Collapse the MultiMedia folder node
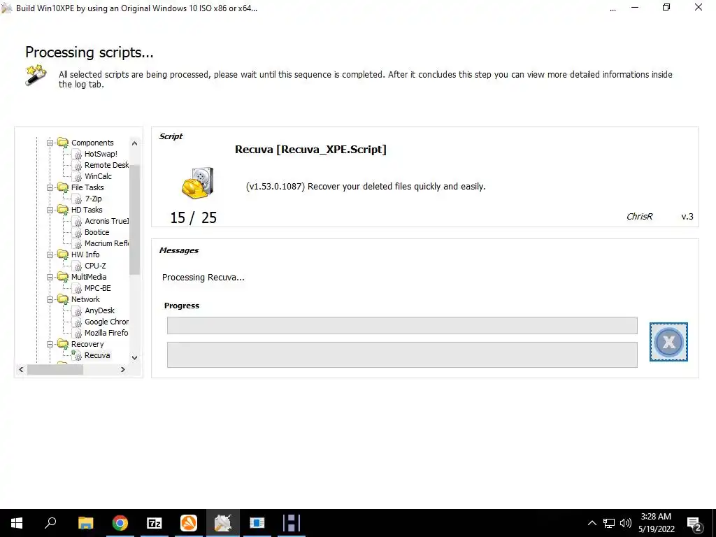 click(50, 277)
